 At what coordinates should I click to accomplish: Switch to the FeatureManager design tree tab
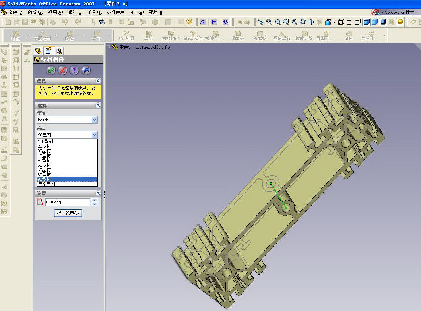[38, 51]
